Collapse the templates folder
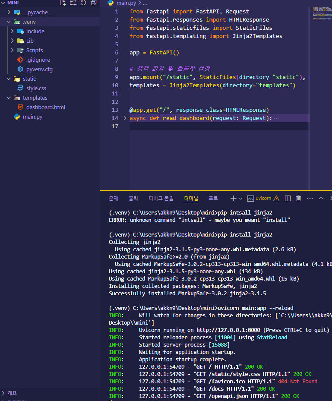This screenshot has width=332, height=401. (9, 98)
